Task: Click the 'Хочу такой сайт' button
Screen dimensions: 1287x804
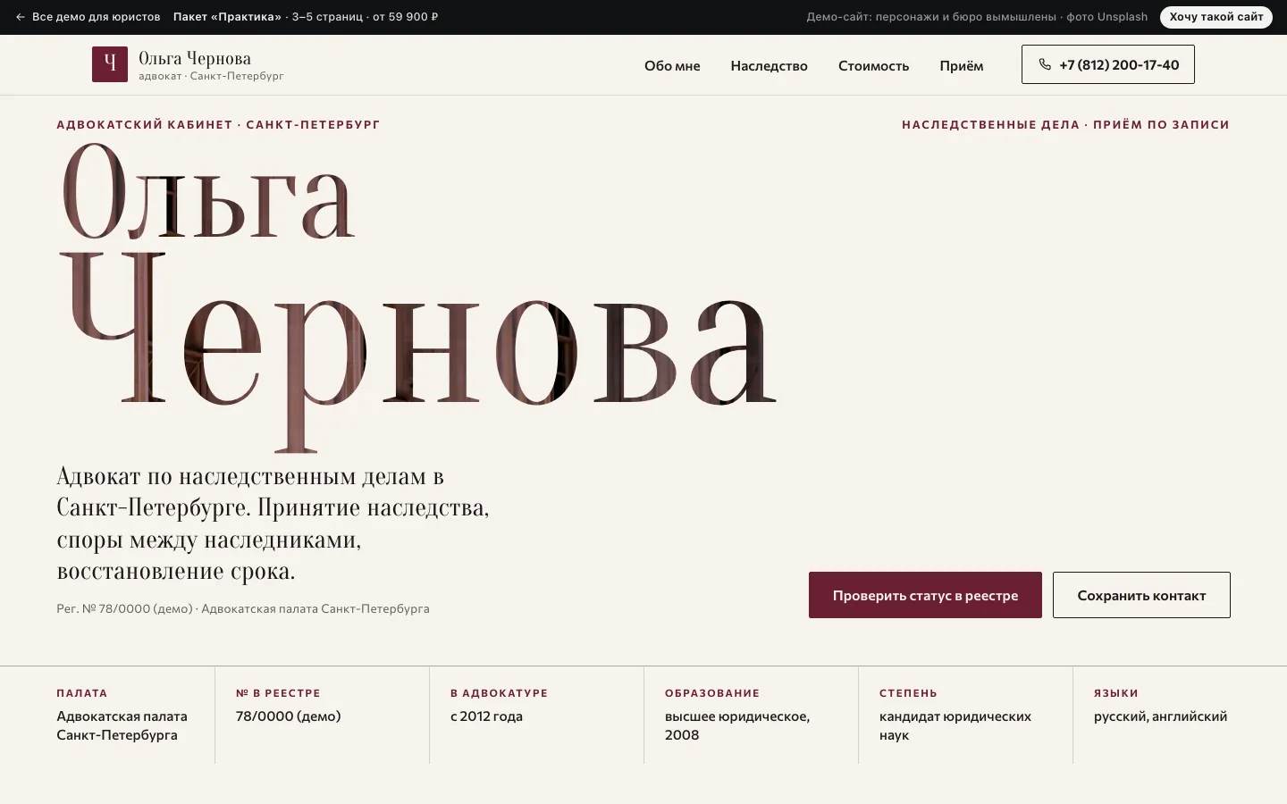Action: 1216,17
